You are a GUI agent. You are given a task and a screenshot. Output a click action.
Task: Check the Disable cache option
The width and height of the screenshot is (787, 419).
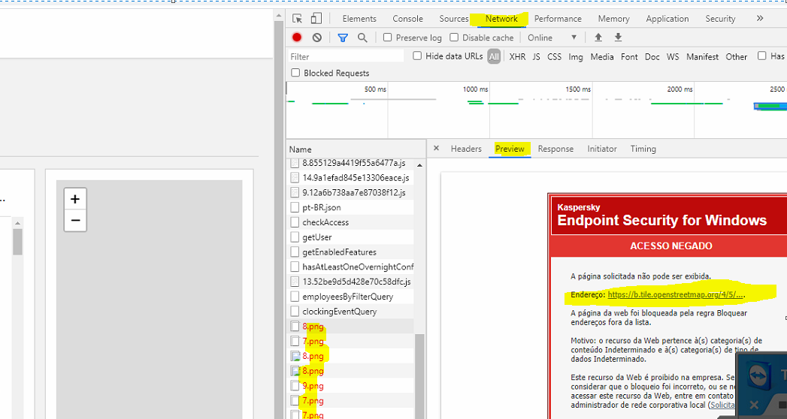coord(454,38)
